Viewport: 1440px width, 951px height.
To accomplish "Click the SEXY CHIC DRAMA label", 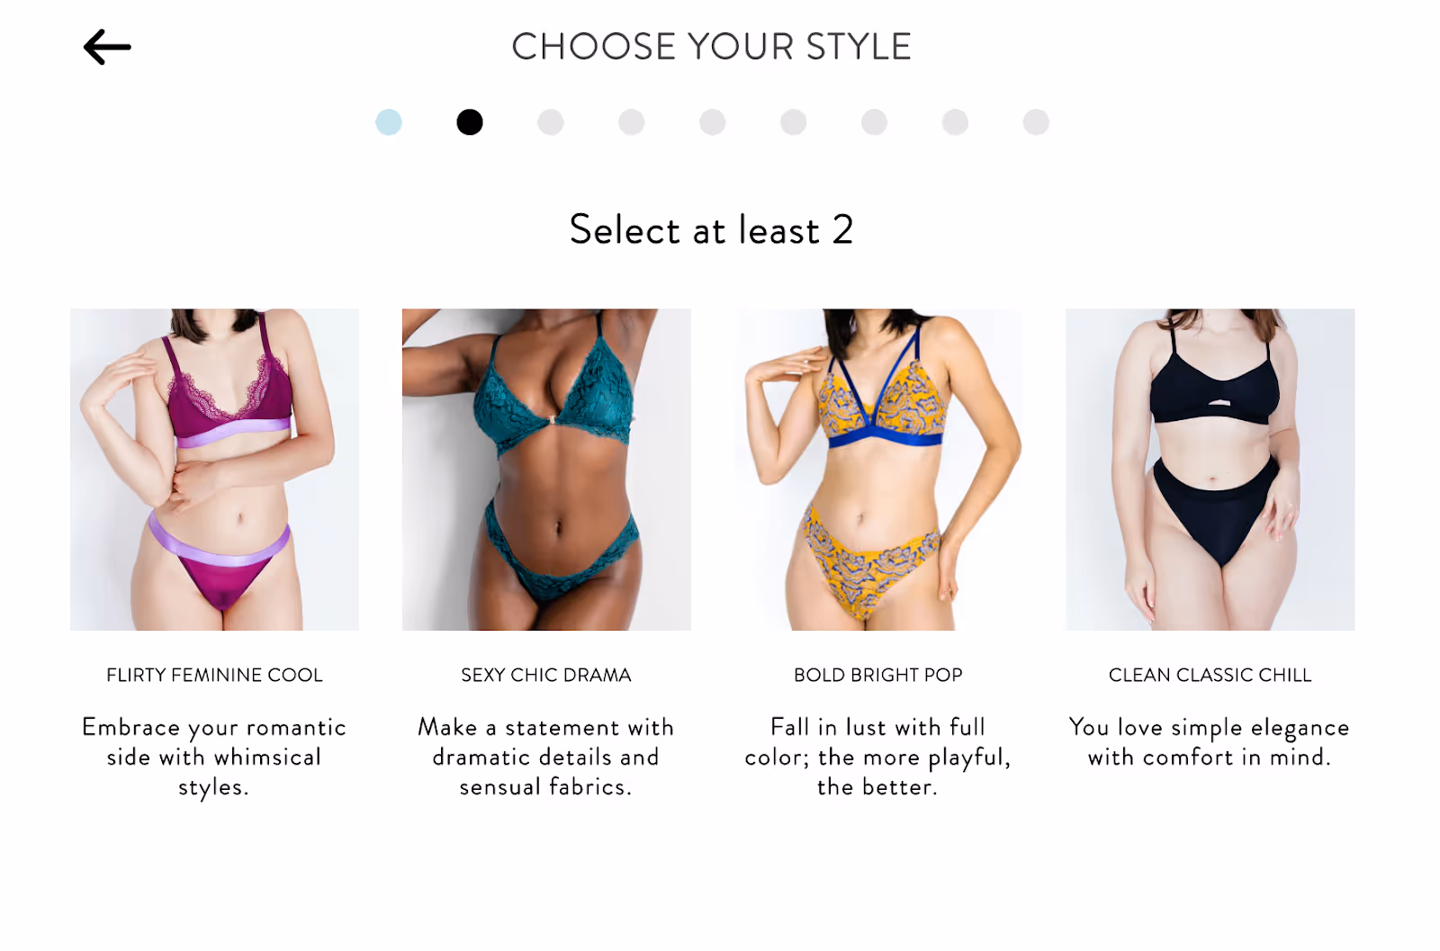I will [546, 675].
